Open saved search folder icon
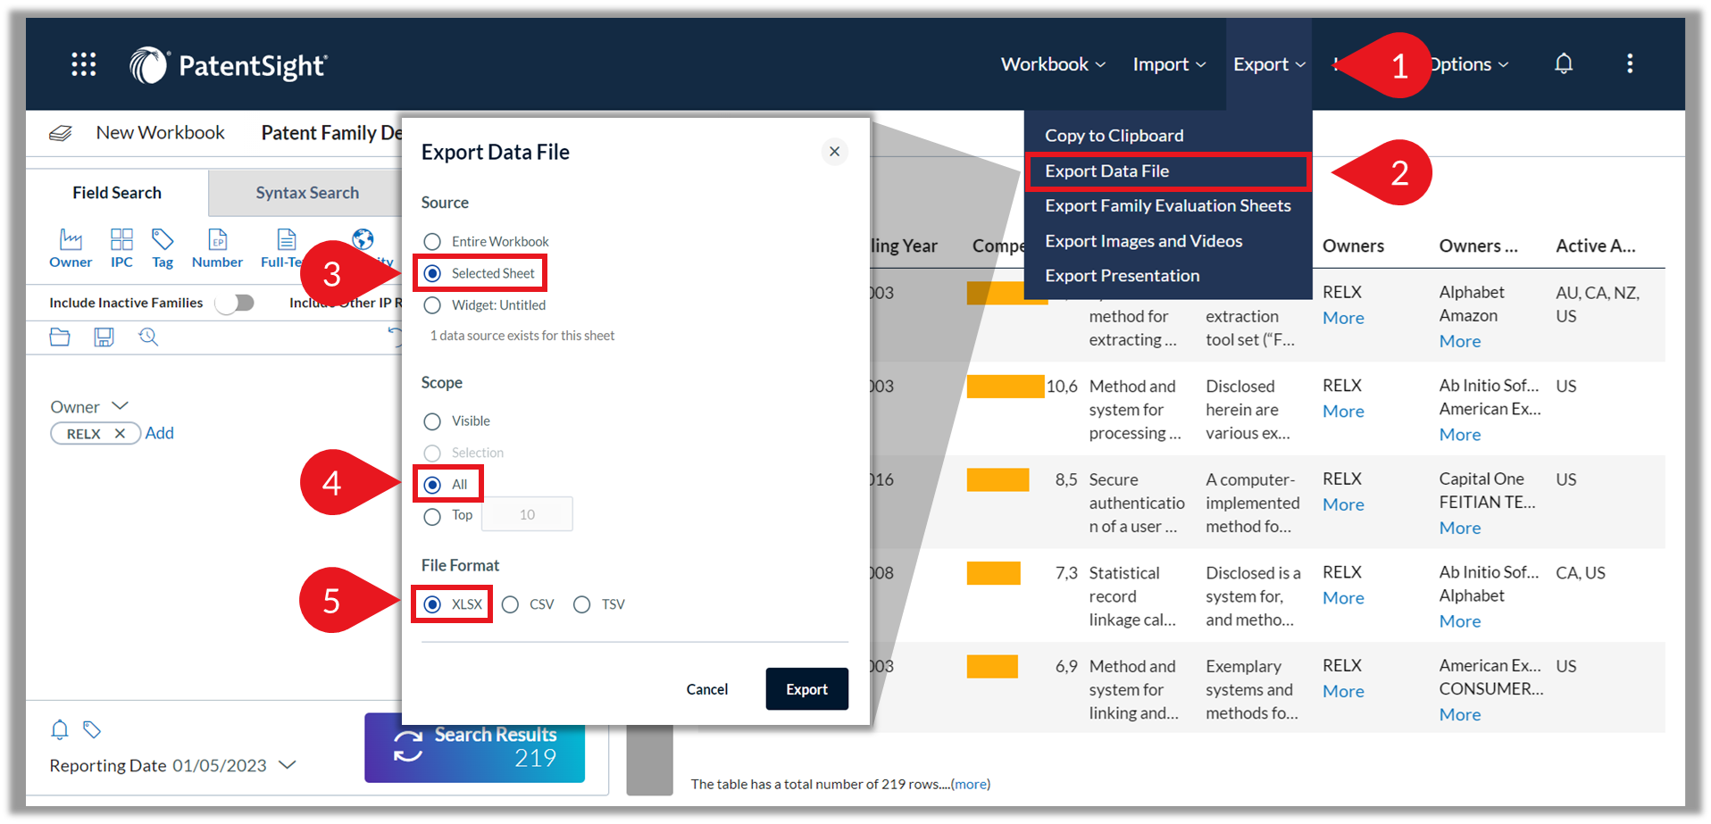This screenshot has width=1711, height=824. (x=60, y=337)
